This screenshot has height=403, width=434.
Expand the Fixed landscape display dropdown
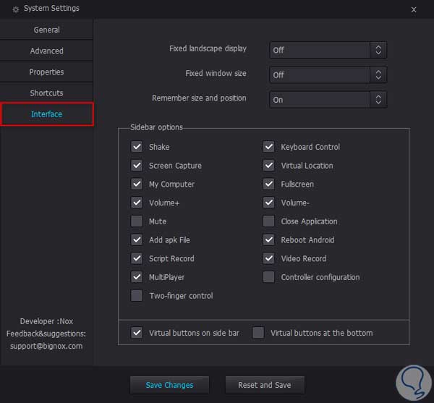pos(328,50)
